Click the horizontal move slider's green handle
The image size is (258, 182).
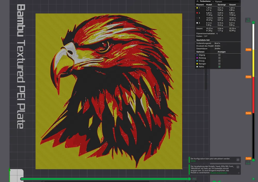(189, 179)
